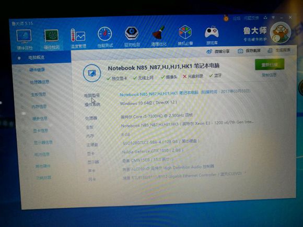Select 电脑概览 overview in sidebar

(x=41, y=57)
